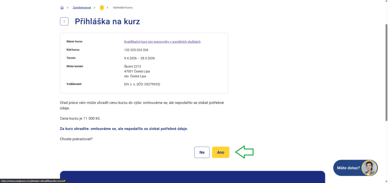
Task: Click the bold Za kurz uhradíte message
Action: tap(124, 129)
